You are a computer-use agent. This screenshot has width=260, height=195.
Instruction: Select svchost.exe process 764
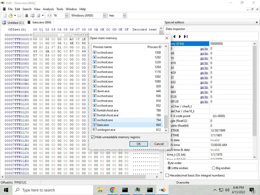coord(127,120)
